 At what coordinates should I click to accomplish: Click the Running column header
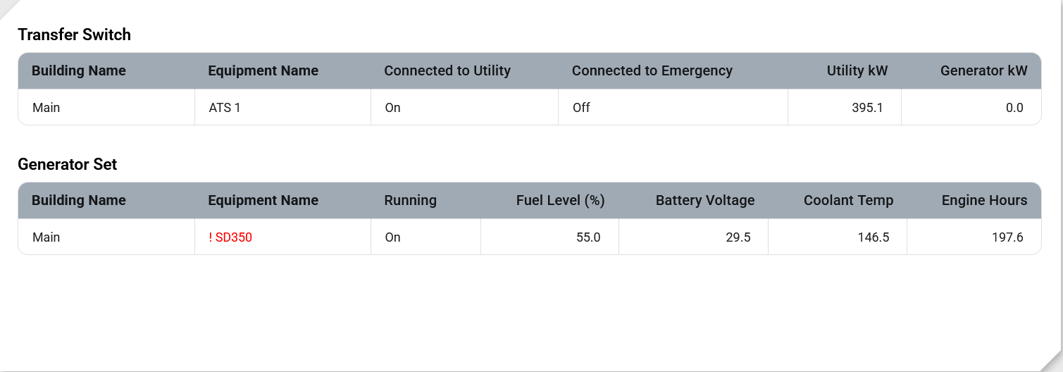pyautogui.click(x=410, y=200)
